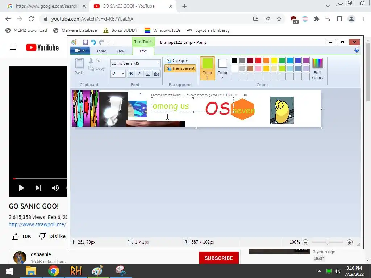Open Malware Database bookmark
Image resolution: width=371 pixels, height=278 pixels.
click(x=75, y=30)
